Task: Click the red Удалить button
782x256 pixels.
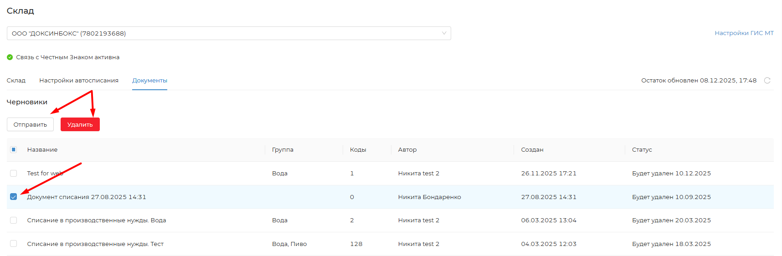Action: (80, 124)
